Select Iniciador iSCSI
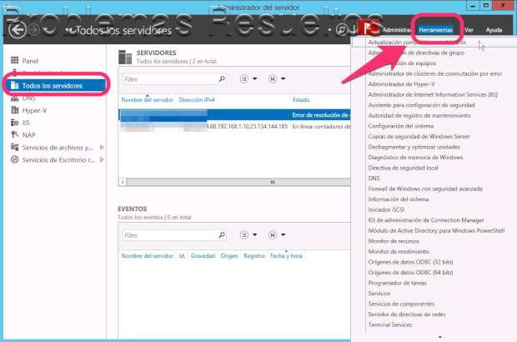Image resolution: width=517 pixels, height=342 pixels. coord(386,209)
